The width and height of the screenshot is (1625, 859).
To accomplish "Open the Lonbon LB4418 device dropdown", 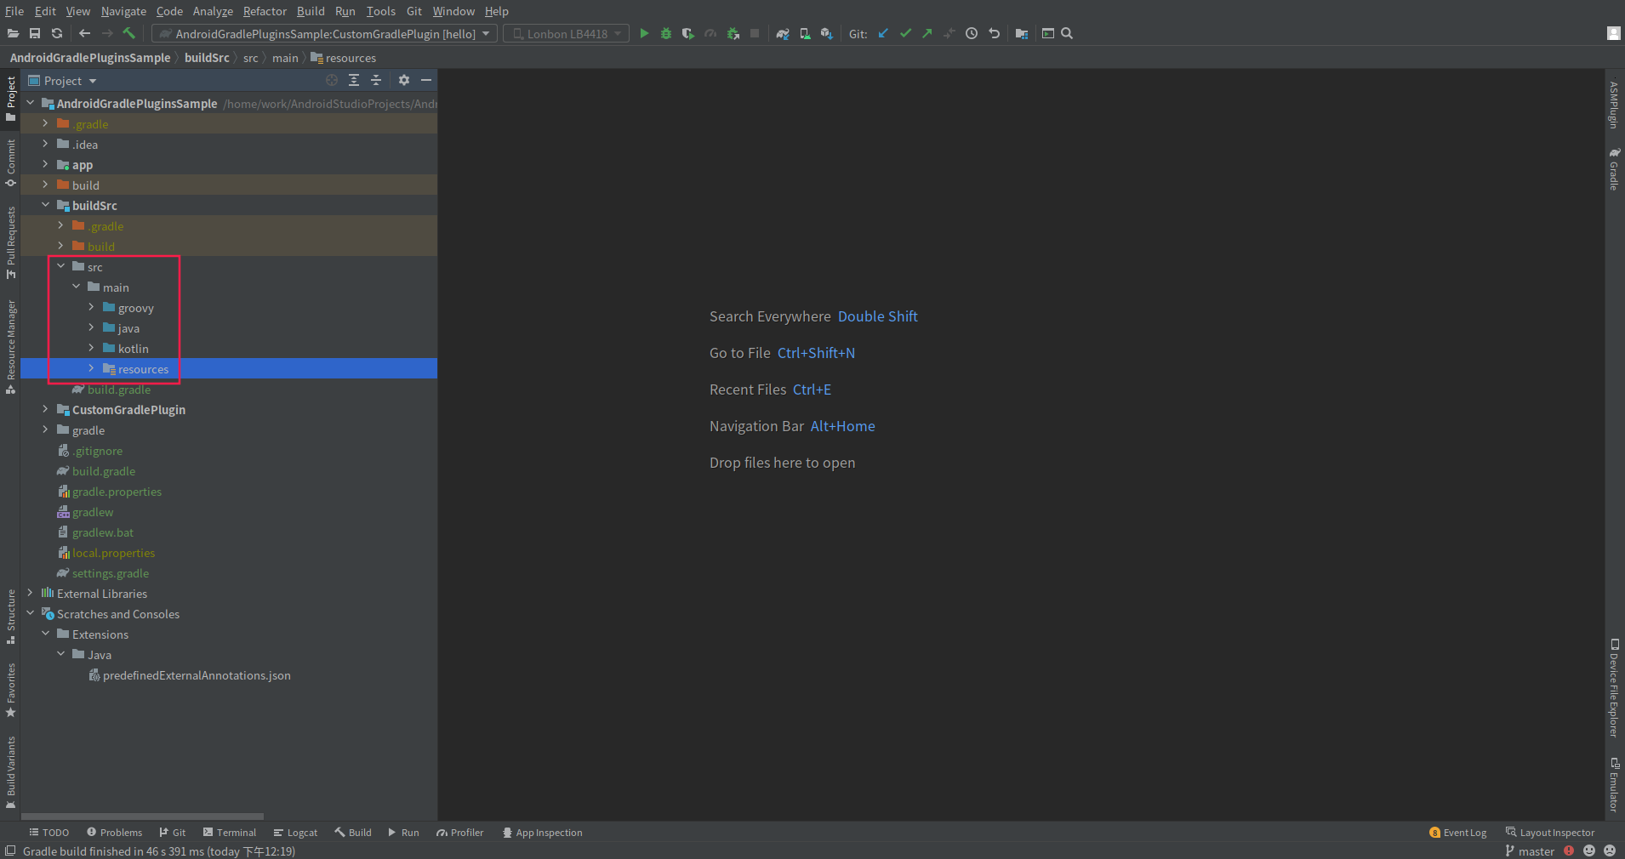I will (x=615, y=34).
